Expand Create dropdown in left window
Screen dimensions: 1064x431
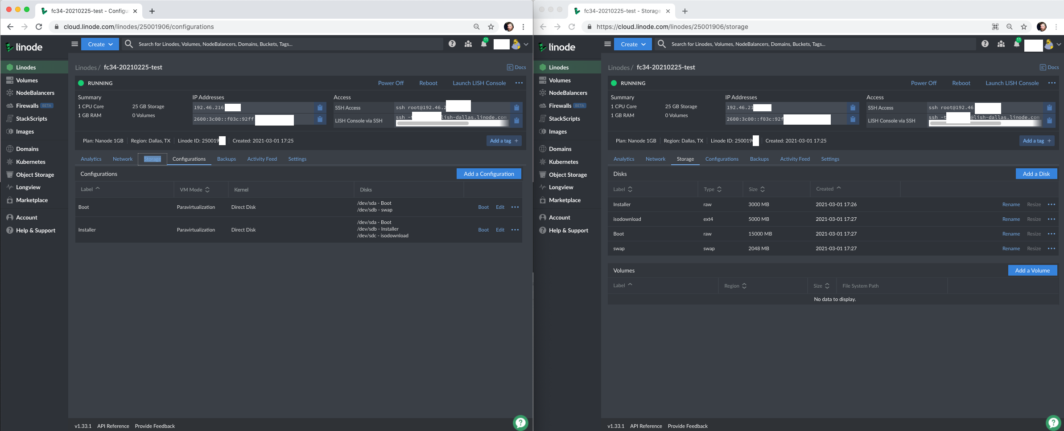pyautogui.click(x=100, y=44)
